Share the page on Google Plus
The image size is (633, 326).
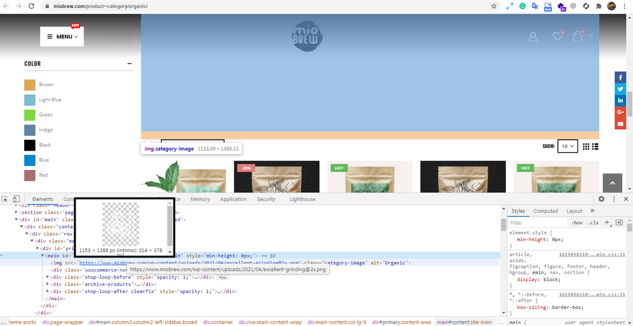pos(620,112)
